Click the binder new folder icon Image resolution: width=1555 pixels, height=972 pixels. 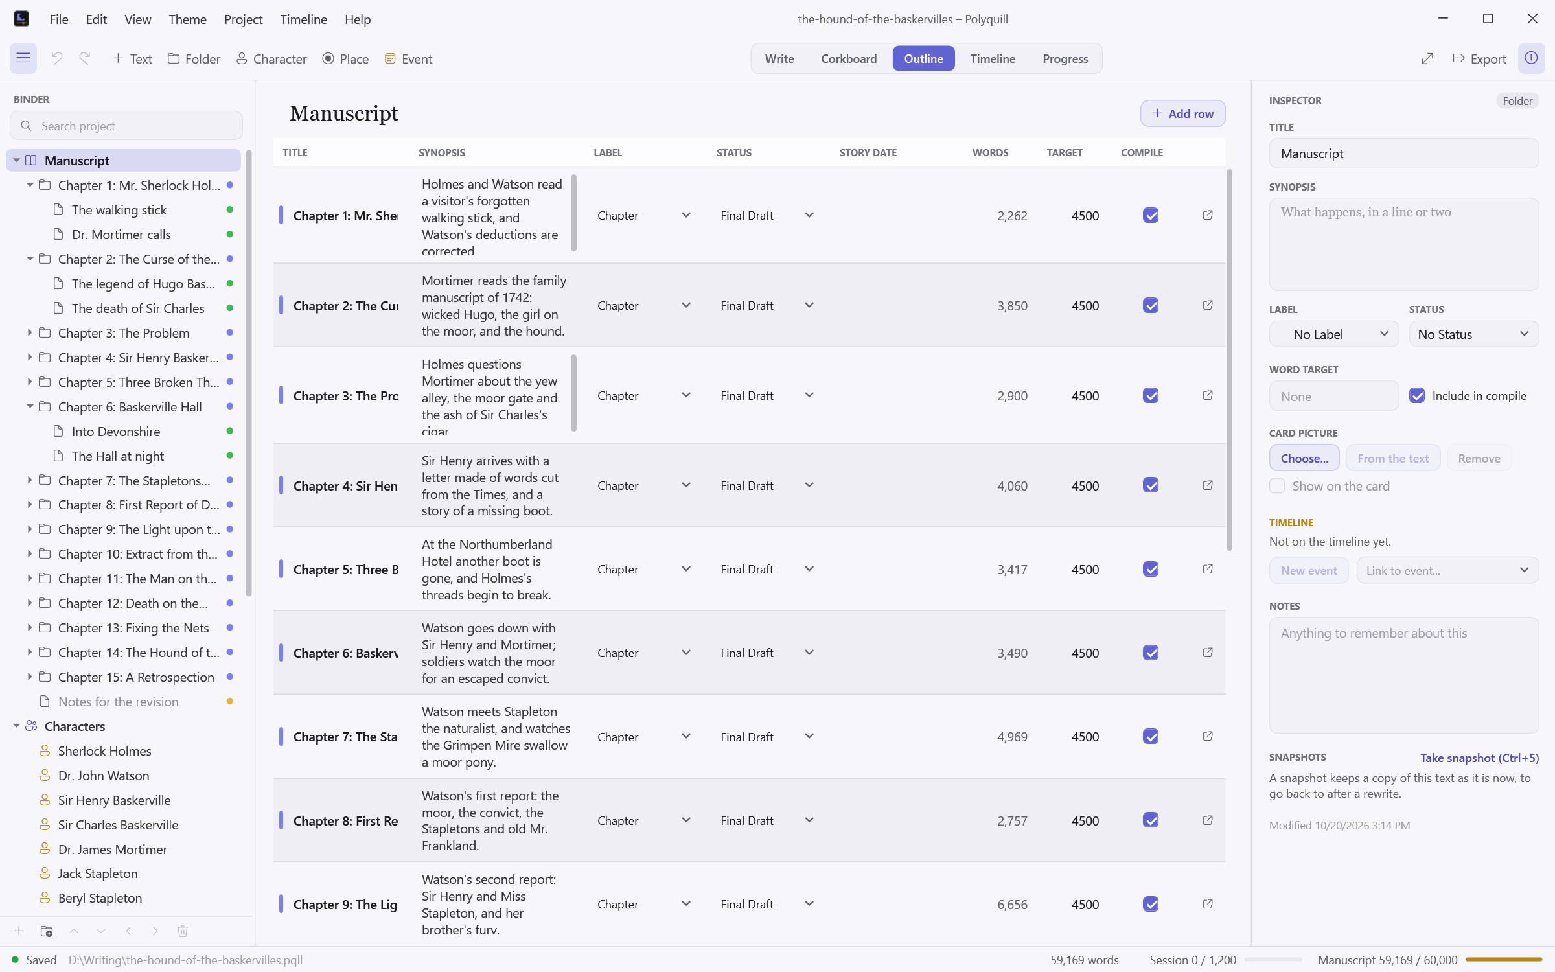[47, 931]
